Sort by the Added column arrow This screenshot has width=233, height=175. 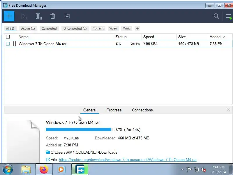coord(224,37)
